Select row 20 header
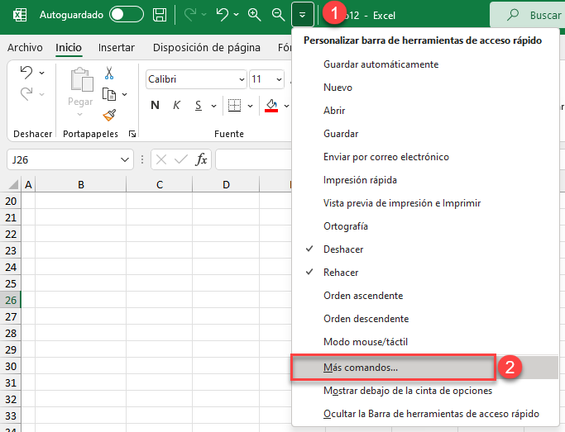The image size is (565, 432). point(11,201)
